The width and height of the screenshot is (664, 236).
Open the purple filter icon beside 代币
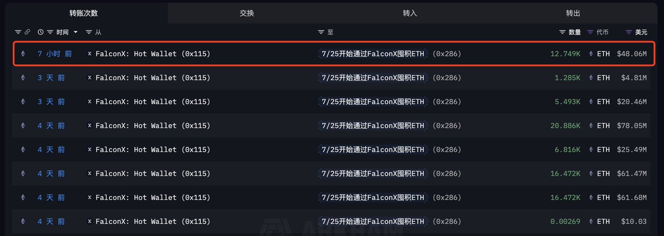click(590, 33)
